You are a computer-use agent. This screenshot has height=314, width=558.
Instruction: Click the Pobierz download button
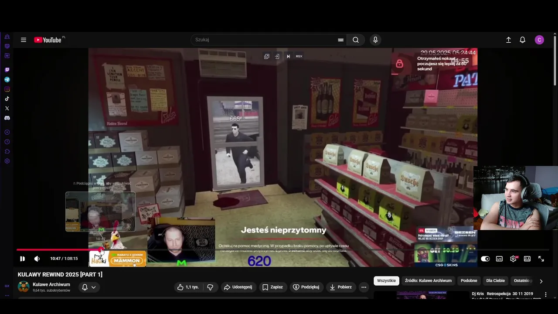pos(340,287)
